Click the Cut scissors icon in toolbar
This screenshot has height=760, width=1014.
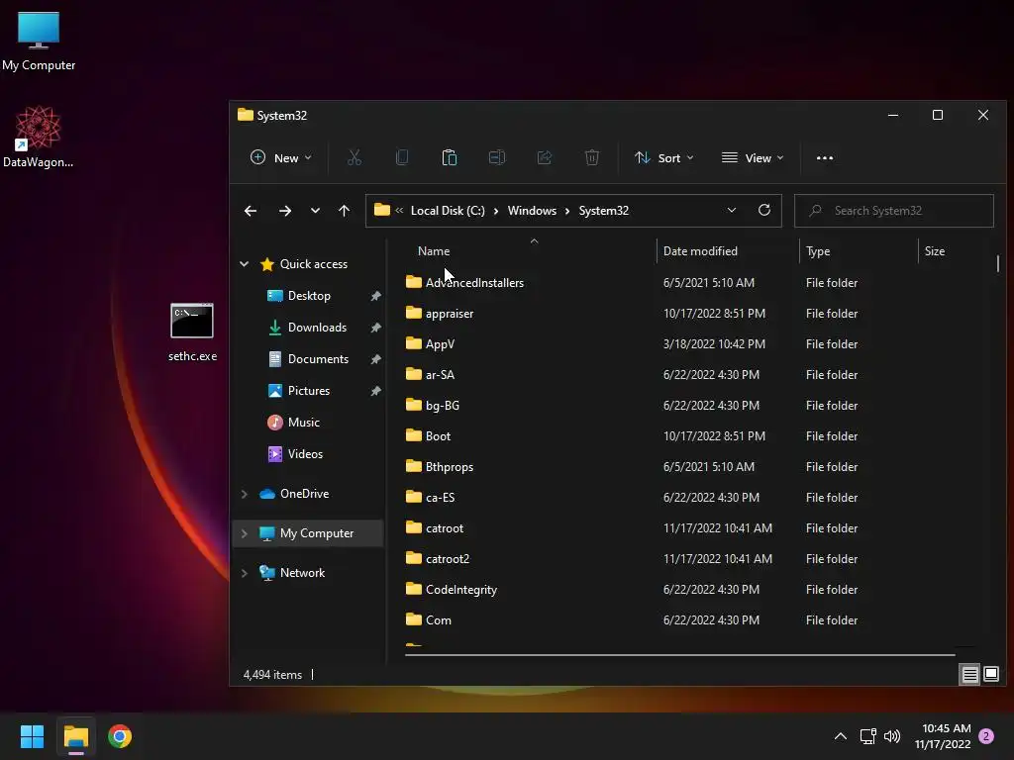pos(355,157)
